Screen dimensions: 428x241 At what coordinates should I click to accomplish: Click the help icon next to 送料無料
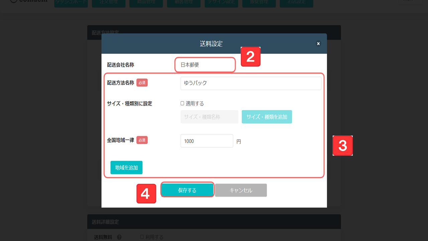(x=119, y=237)
